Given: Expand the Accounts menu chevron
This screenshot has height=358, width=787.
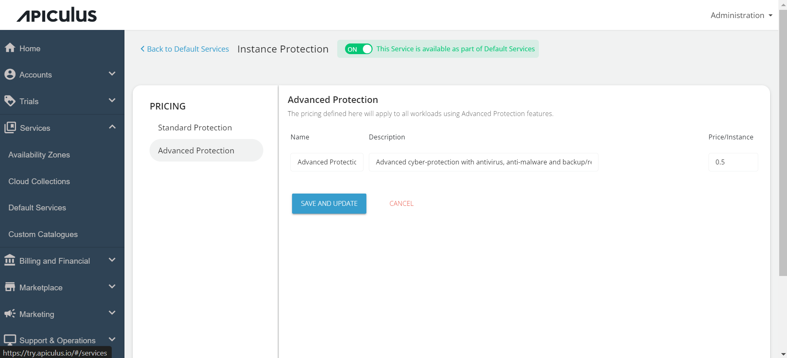Looking at the screenshot, I should tap(112, 74).
